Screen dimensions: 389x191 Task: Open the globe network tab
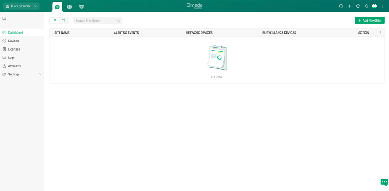pyautogui.click(x=70, y=7)
